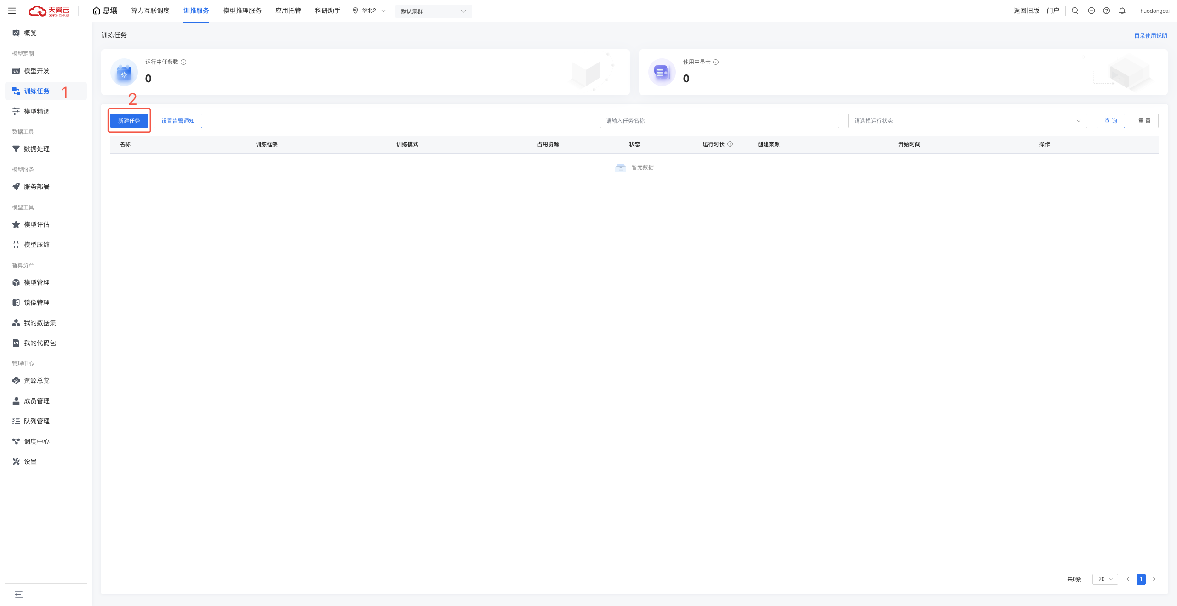Expand the 默认集群 cluster selector

[x=433, y=11]
